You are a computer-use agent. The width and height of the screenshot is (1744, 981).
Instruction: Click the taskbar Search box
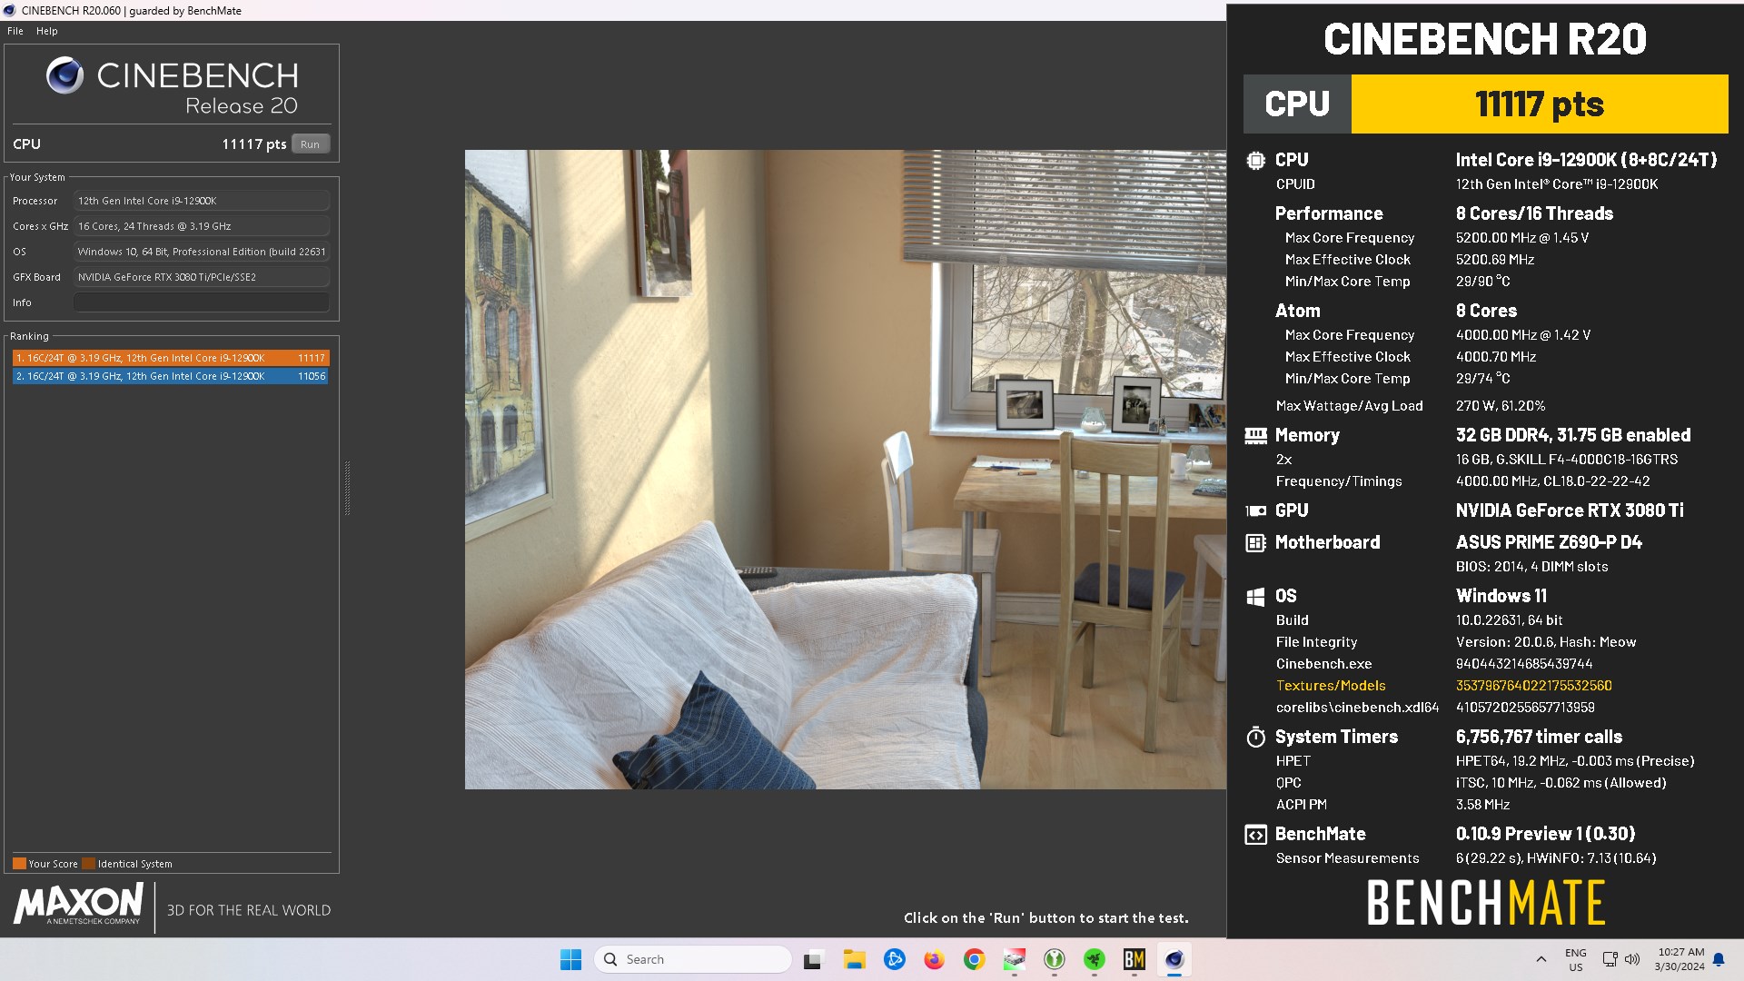[693, 959]
